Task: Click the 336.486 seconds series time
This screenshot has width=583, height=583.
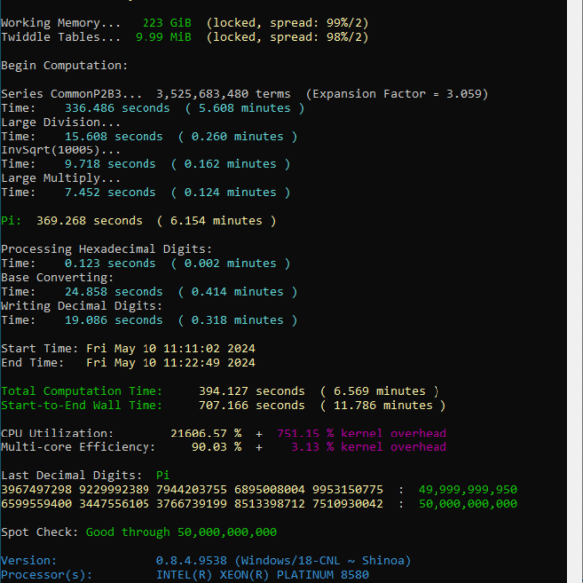Action: point(118,108)
